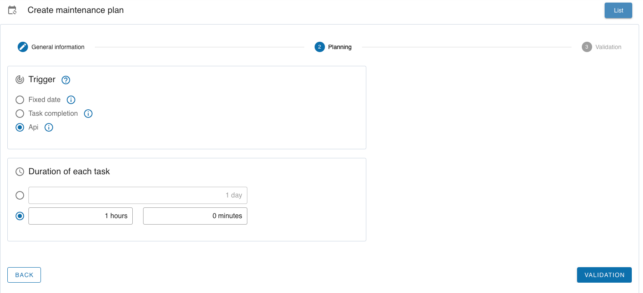Choose the duration in days radio button
This screenshot has width=643, height=293.
point(20,195)
